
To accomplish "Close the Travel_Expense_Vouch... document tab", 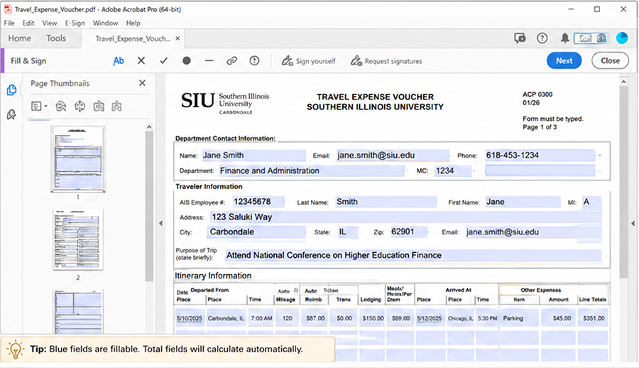I will pyautogui.click(x=177, y=38).
